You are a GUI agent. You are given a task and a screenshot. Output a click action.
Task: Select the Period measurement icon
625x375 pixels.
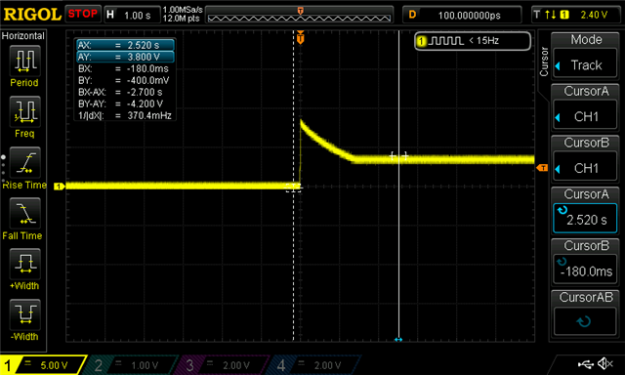click(24, 61)
